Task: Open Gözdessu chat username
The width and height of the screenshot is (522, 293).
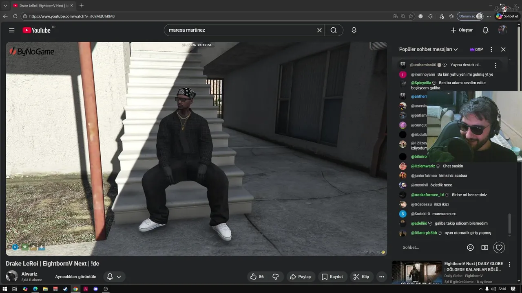Action: (421, 204)
